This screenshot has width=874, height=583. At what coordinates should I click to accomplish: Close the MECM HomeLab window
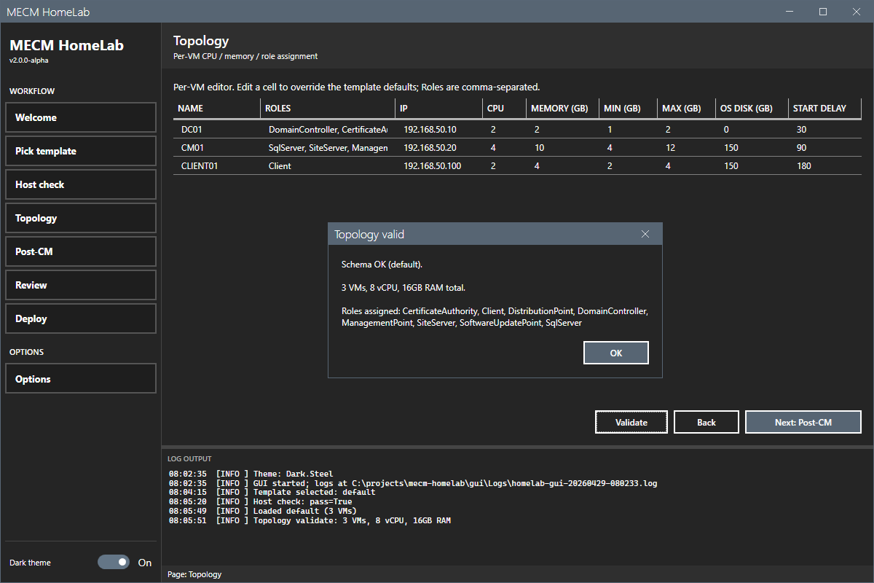pyautogui.click(x=857, y=12)
